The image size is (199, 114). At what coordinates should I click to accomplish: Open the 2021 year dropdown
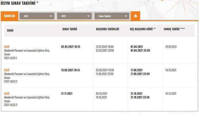pos(74,16)
